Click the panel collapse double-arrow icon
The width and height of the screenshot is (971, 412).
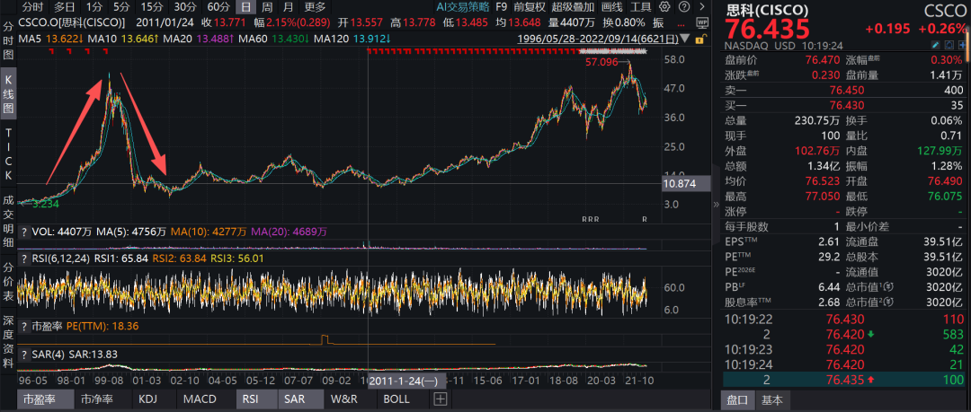[x=717, y=206]
